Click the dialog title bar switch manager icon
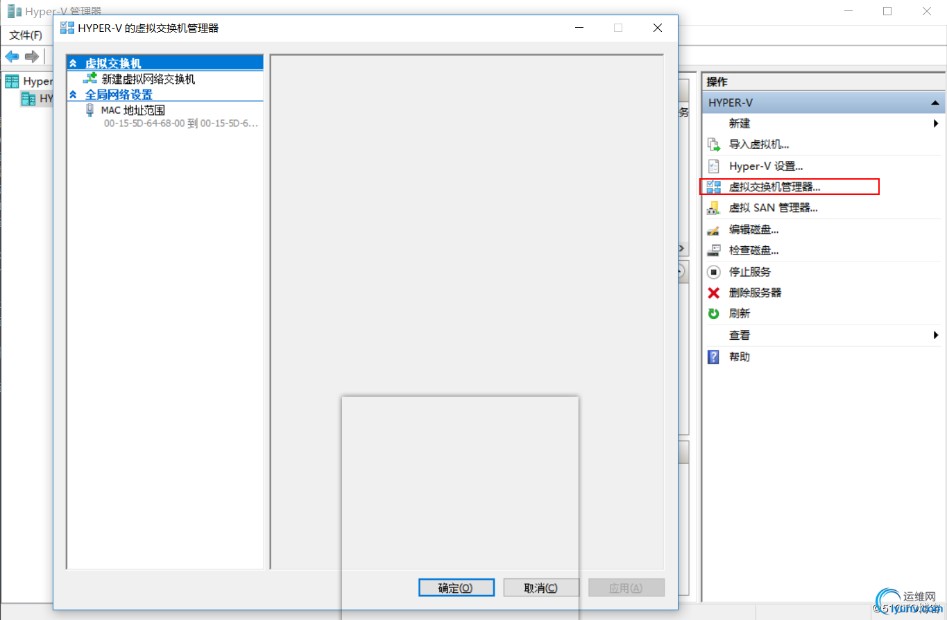The width and height of the screenshot is (947, 620). point(67,28)
